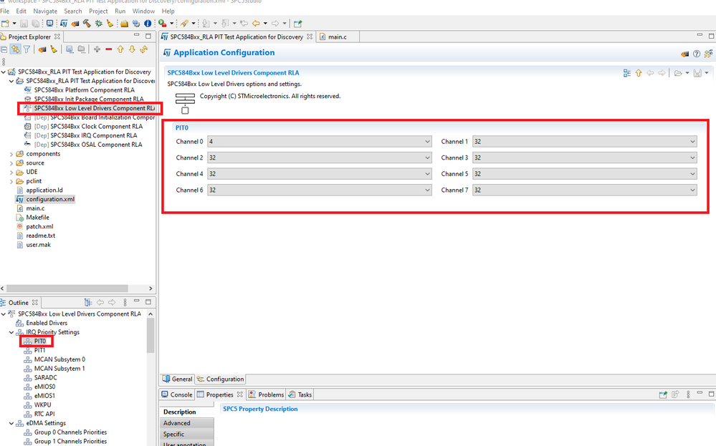Open the Channel 4 dropdown
This screenshot has width=716, height=446.
coord(320,174)
